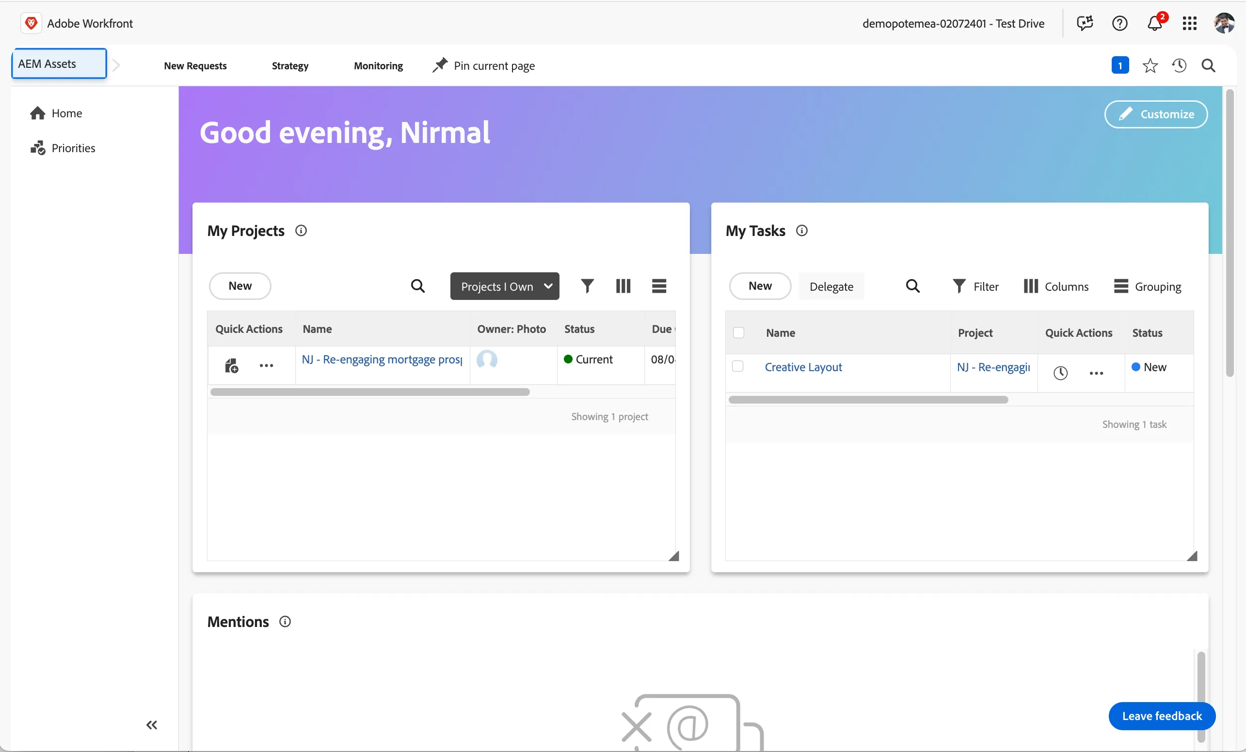Click resize handle of My Projects widget
Image resolution: width=1246 pixels, height=752 pixels.
click(673, 556)
